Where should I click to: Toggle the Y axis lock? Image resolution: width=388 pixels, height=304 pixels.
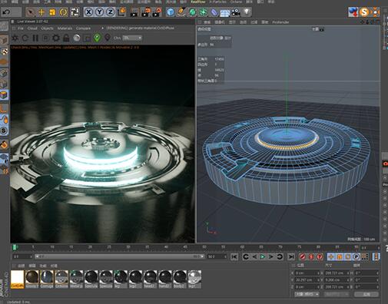click(x=99, y=12)
